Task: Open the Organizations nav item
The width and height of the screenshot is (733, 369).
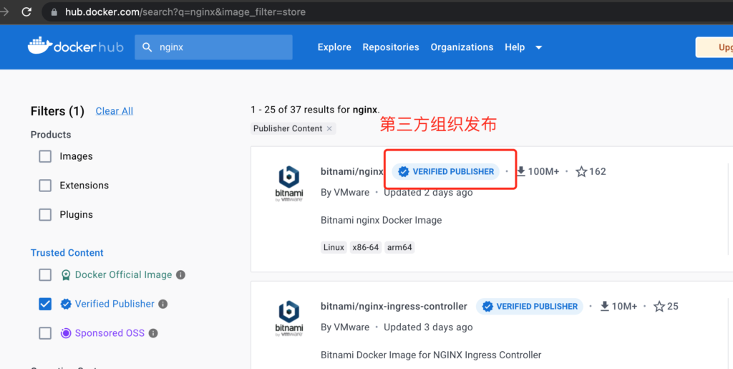Action: click(462, 47)
